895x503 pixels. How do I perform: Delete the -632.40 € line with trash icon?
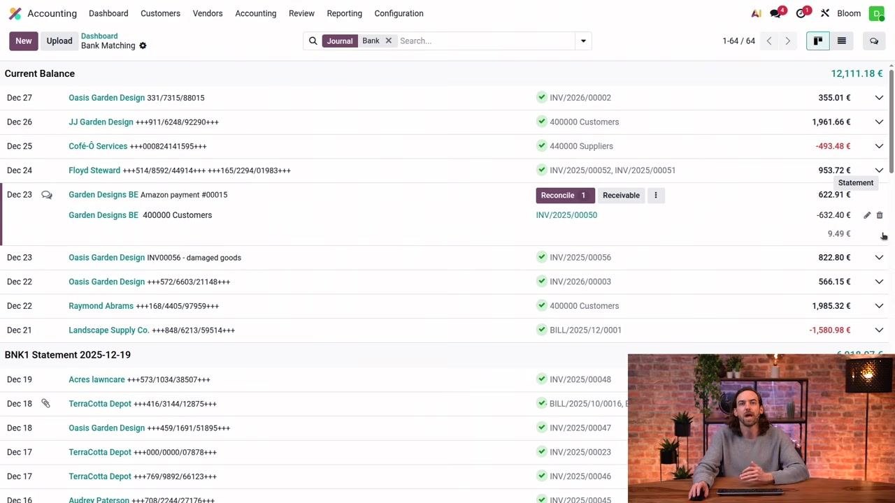click(880, 215)
